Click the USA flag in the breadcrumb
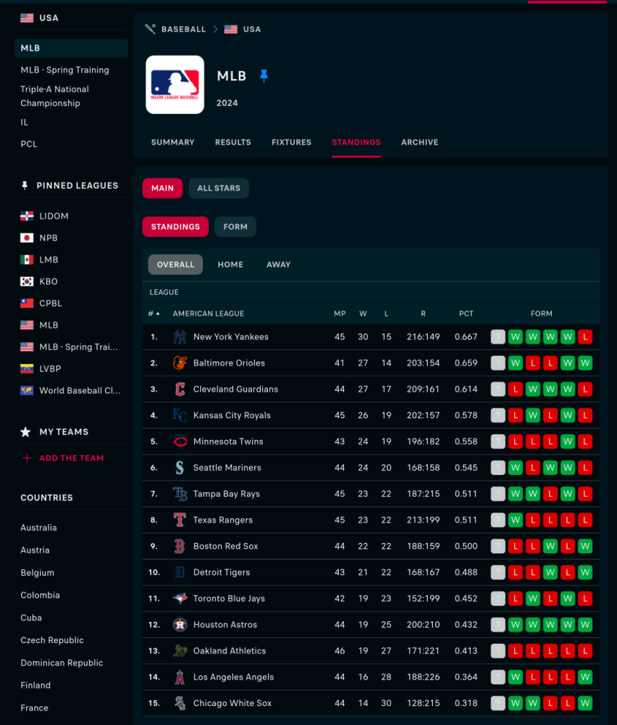The height and width of the screenshot is (725, 617). (230, 29)
